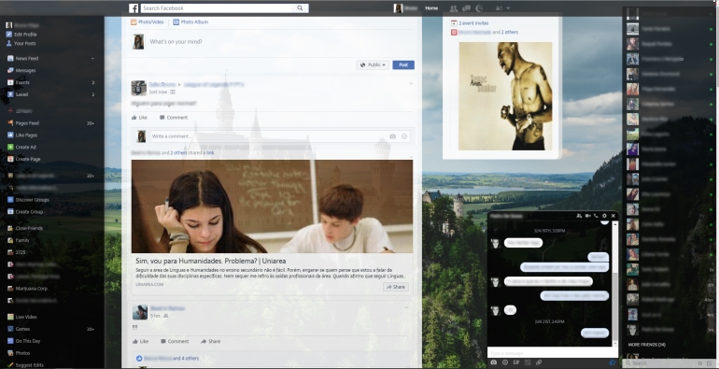719x369 pixels.
Task: Select Photo Album option in composer
Action: click(190, 22)
